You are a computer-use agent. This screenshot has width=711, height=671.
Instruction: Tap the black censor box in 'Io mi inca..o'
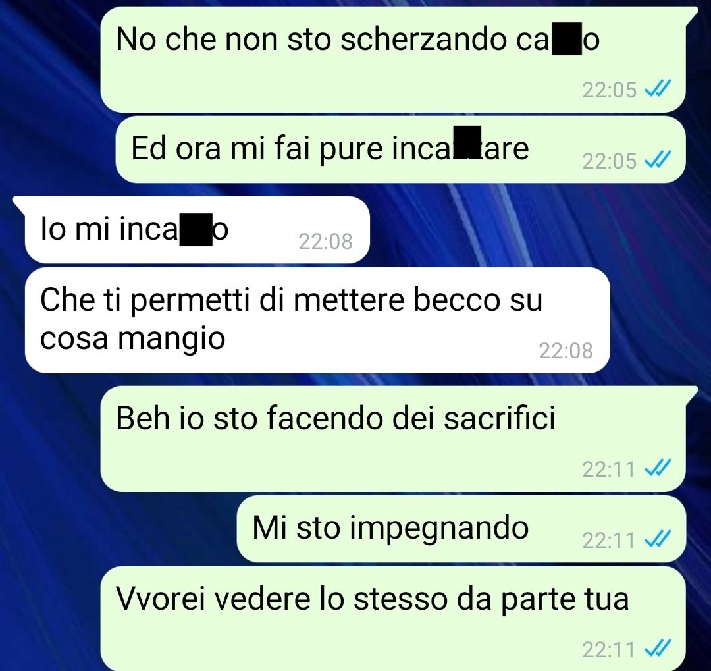pos(196,230)
